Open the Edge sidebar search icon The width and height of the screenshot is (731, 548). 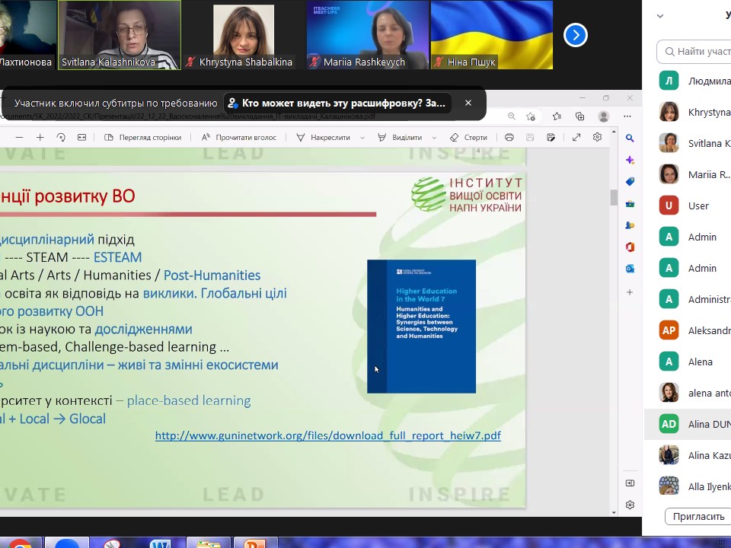[x=630, y=139]
